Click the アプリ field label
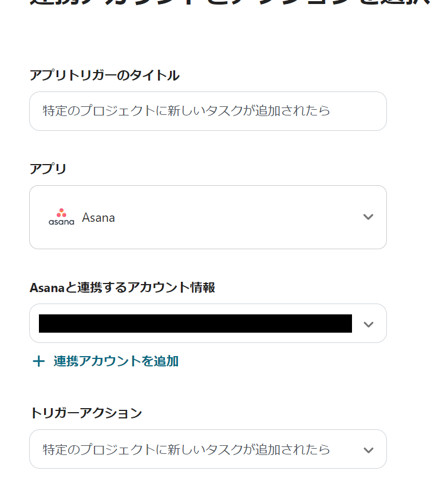Screen dimensions: 439x495 48,169
